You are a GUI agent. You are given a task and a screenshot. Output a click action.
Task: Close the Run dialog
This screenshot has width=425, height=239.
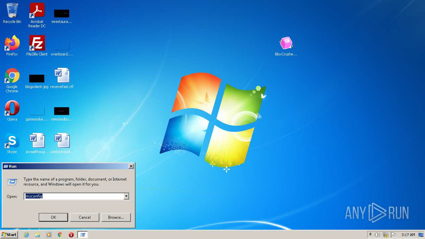(131, 166)
